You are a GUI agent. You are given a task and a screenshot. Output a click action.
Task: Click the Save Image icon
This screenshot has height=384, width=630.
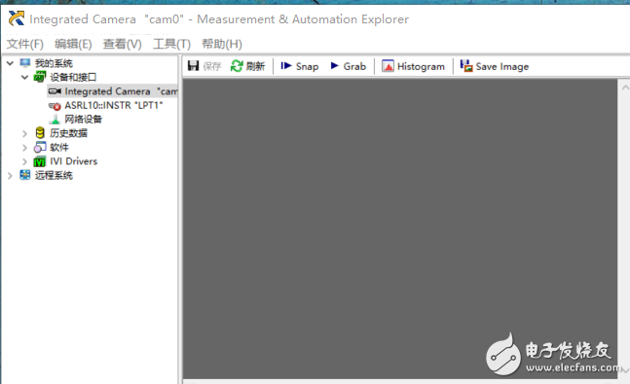(466, 66)
